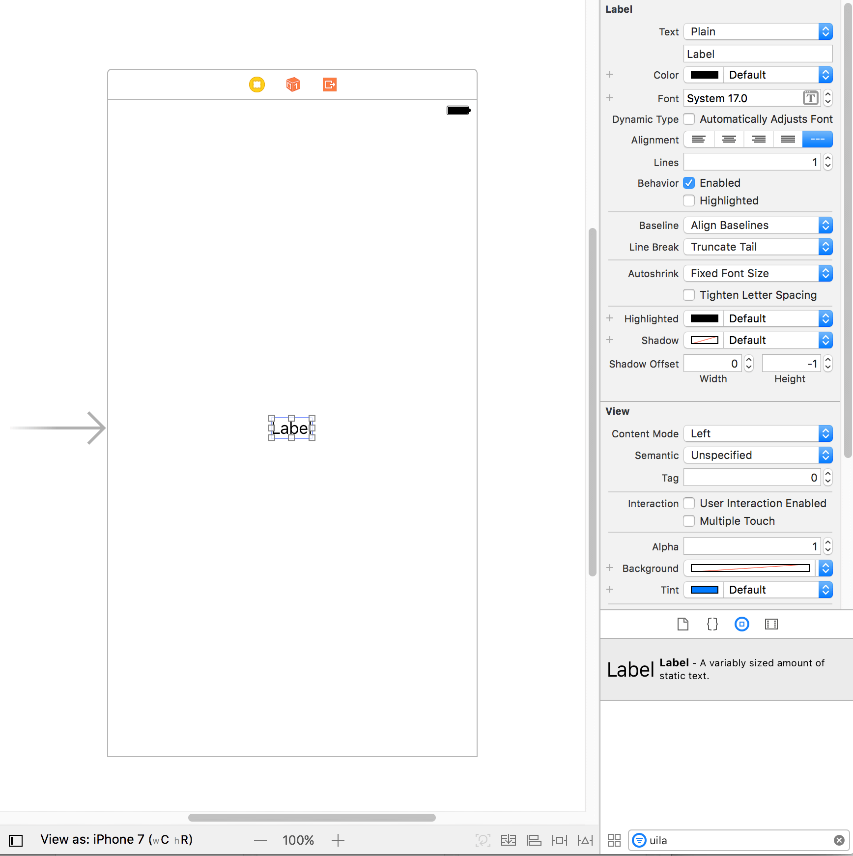This screenshot has width=853, height=856.
Task: Add variation for Font
Action: [610, 98]
